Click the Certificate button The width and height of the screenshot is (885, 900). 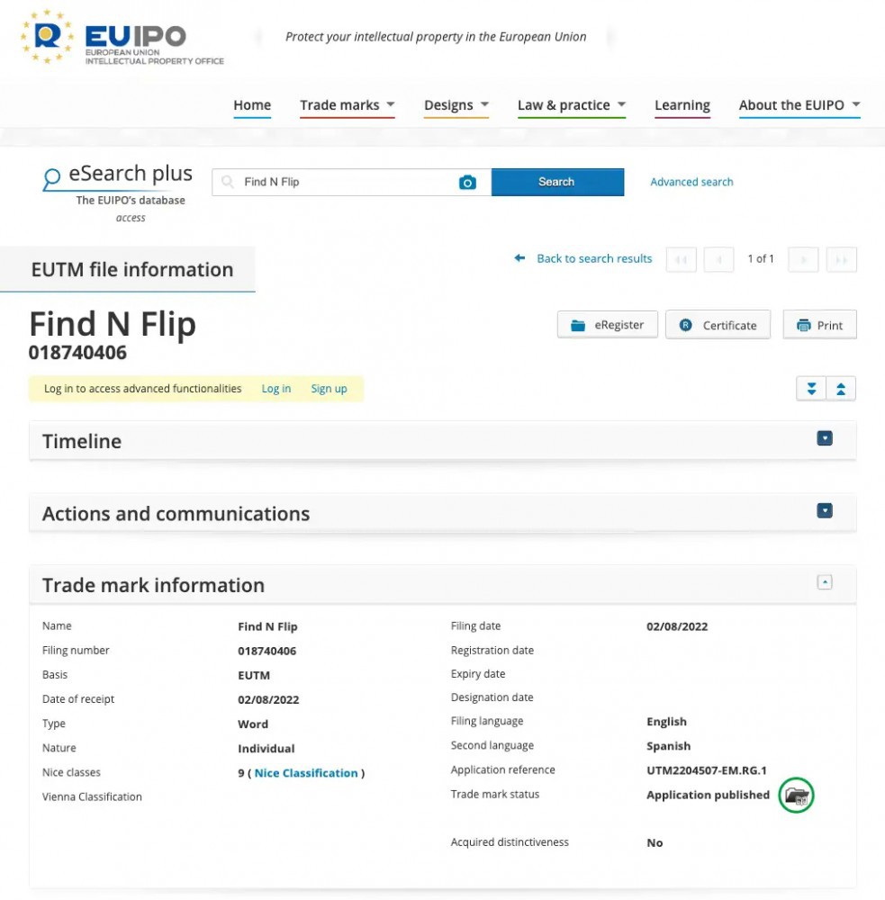coord(718,325)
